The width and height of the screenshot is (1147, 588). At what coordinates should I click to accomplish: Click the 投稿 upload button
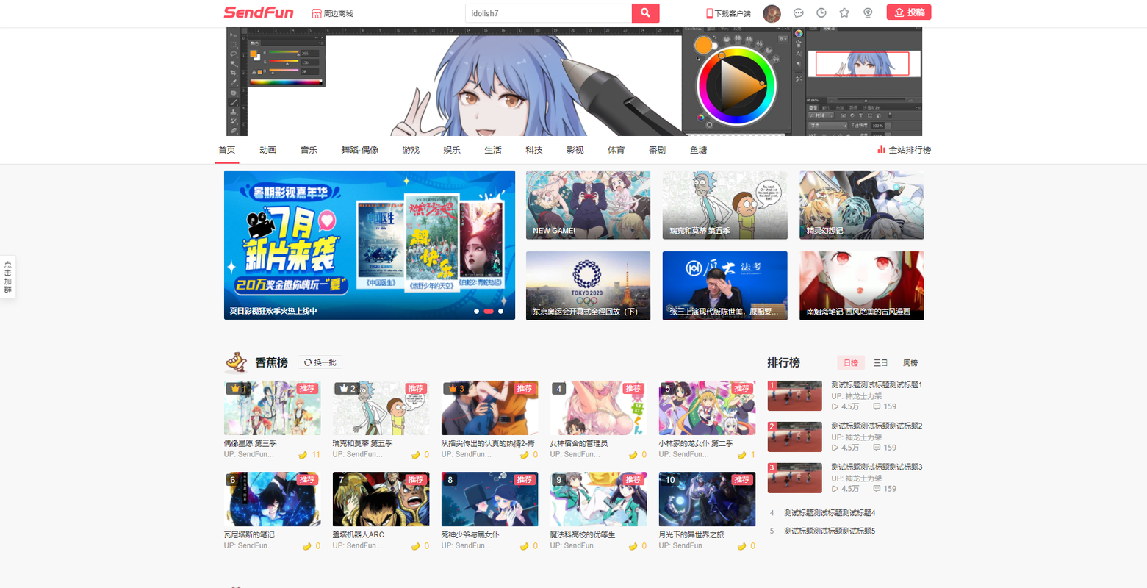pos(909,12)
